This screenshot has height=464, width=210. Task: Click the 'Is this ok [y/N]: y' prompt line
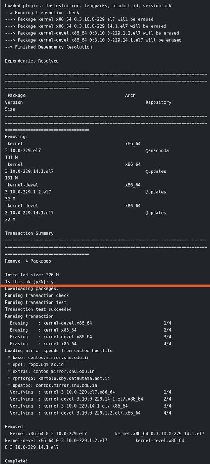(x=29, y=282)
